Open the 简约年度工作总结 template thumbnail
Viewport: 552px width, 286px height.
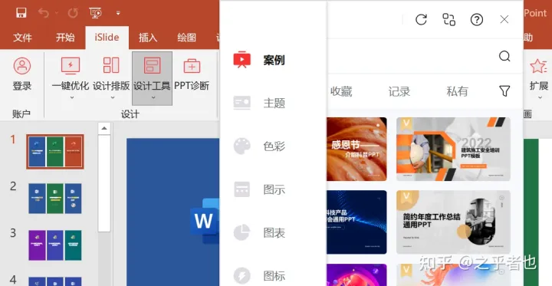453,222
